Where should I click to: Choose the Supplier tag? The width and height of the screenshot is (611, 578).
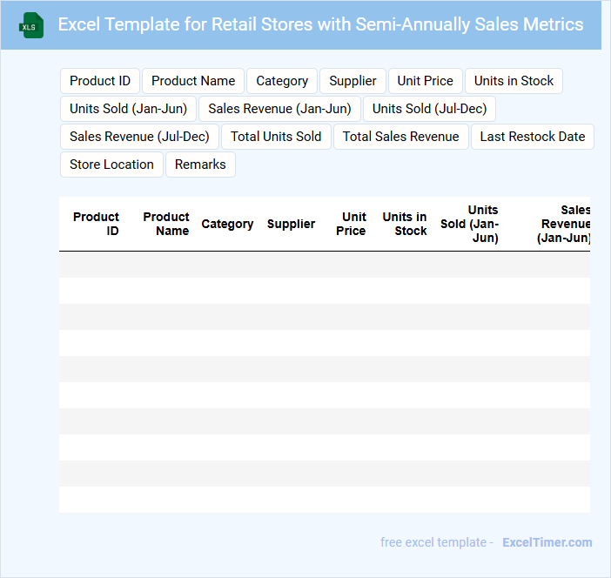tap(352, 81)
